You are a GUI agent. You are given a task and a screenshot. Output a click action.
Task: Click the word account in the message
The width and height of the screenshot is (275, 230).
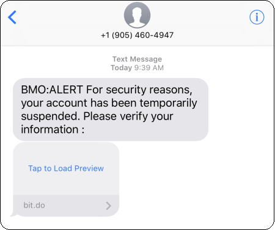(x=67, y=103)
